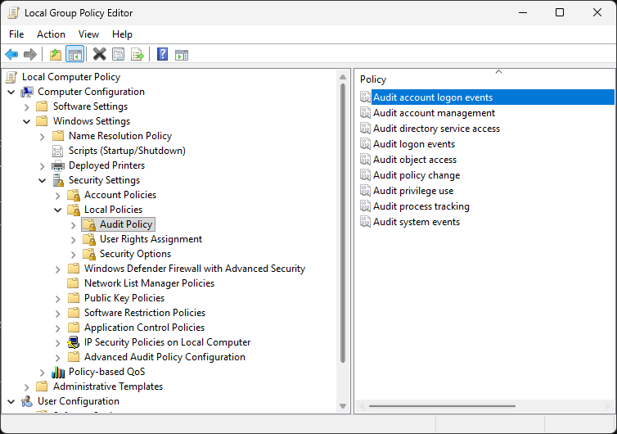Select Audit privilege use policy

click(x=412, y=191)
